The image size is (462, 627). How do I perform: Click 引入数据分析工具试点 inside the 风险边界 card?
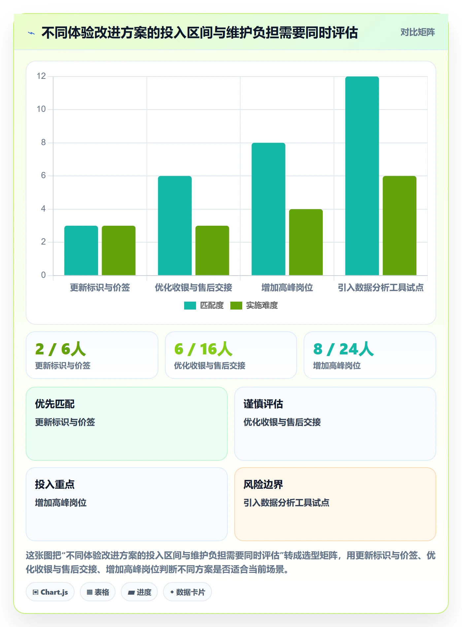286,503
